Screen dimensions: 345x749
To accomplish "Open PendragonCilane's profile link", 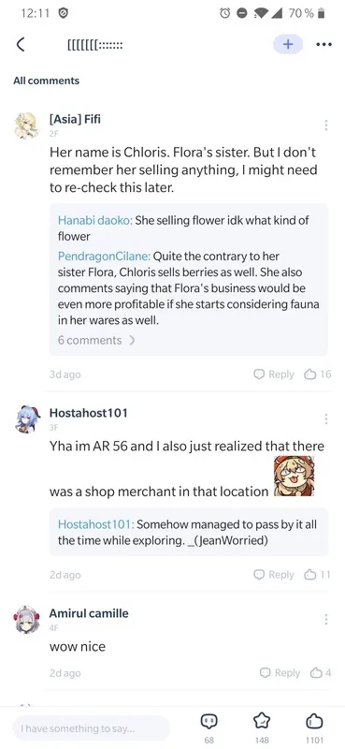I will click(x=104, y=256).
